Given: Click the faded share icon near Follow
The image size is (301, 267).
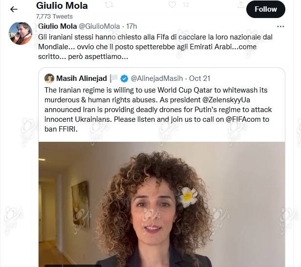Looking at the screenshot, I should (x=241, y=4).
